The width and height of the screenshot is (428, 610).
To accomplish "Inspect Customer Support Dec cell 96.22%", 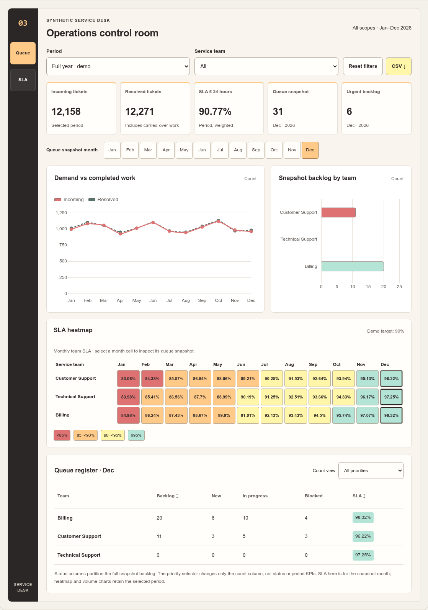I will point(391,379).
